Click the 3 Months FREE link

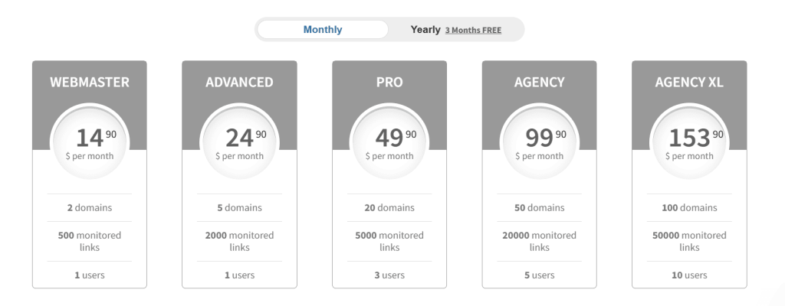click(x=473, y=31)
